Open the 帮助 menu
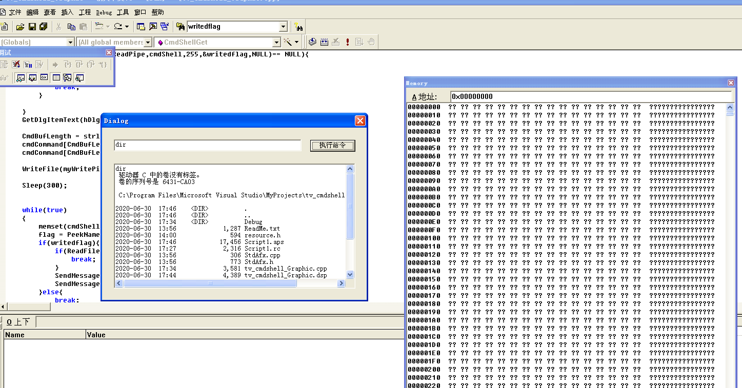The height and width of the screenshot is (388, 742). tap(158, 12)
